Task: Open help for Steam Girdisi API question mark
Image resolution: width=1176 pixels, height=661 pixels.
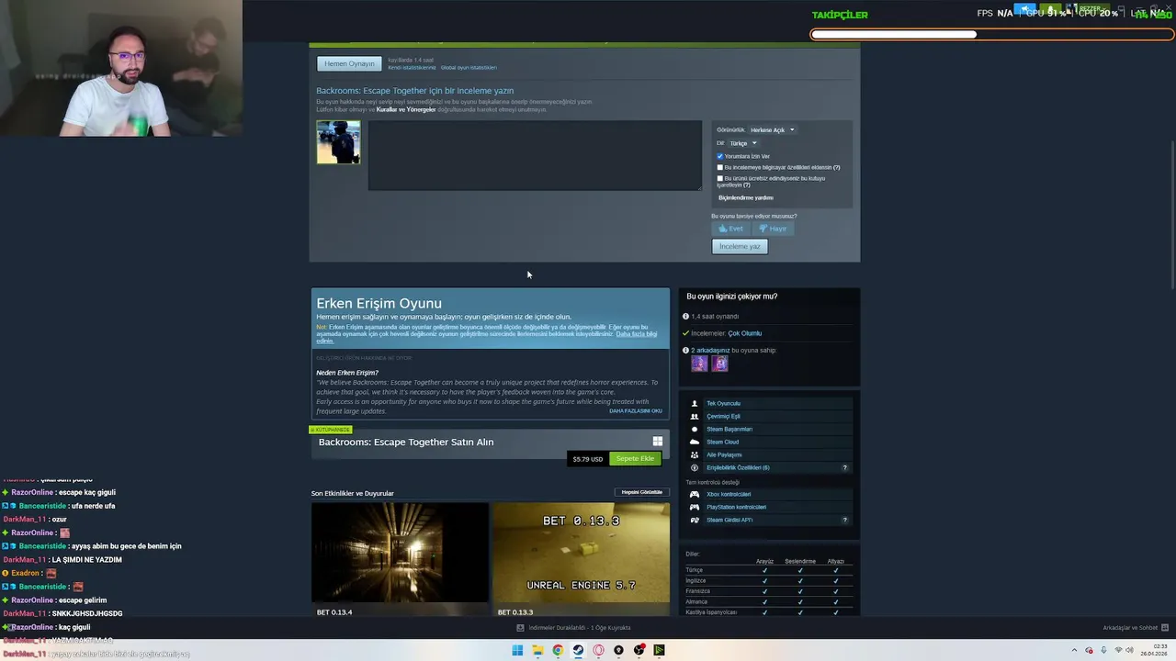Action: coord(845,520)
